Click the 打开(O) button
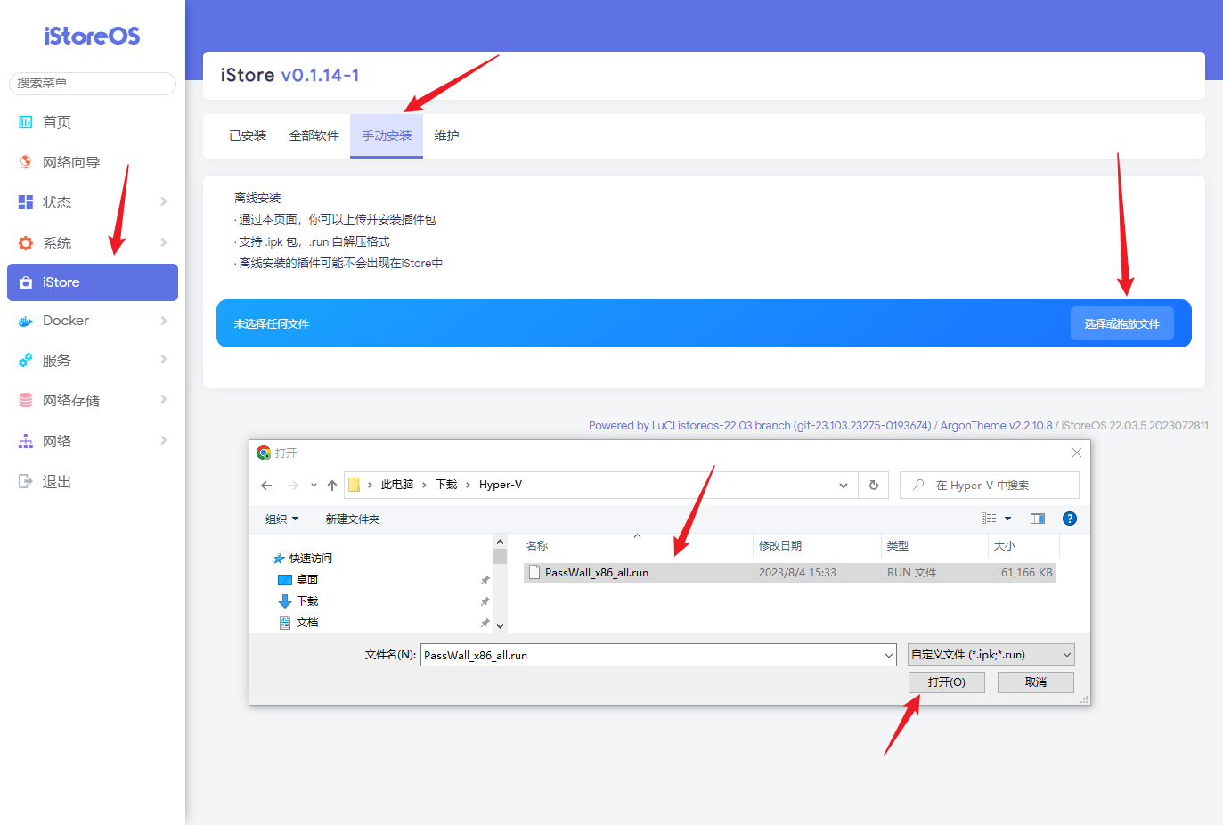 [x=946, y=682]
